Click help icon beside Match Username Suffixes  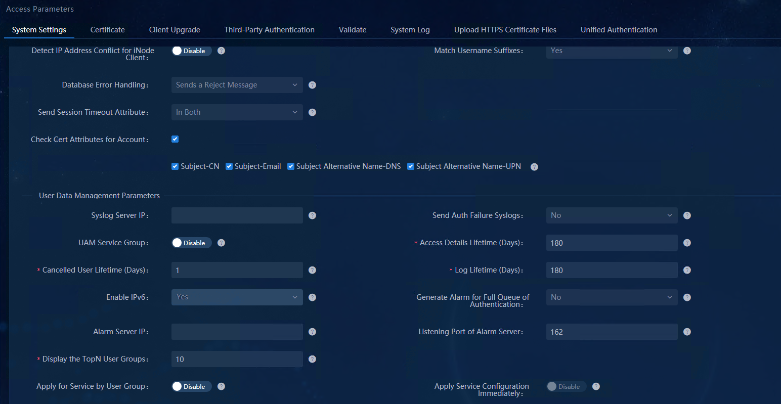687,51
